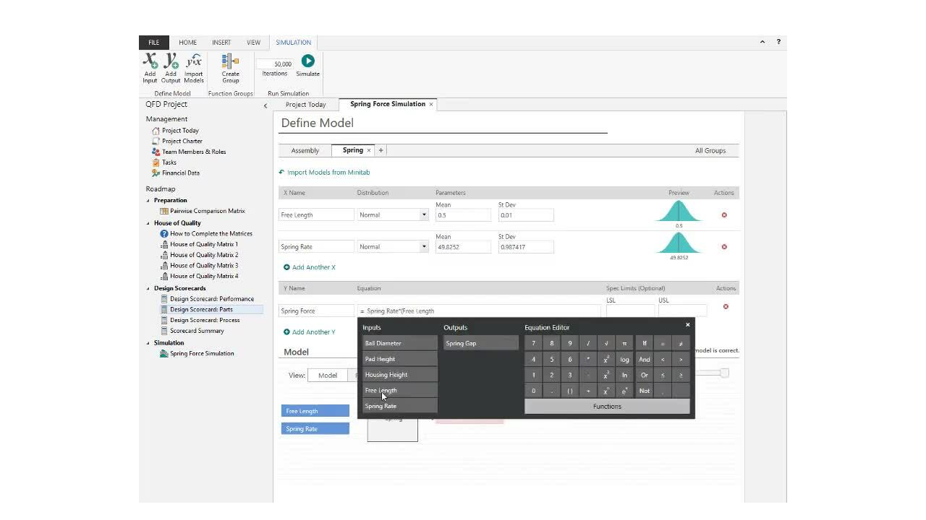
Task: Collapse the Design Scorecards section
Action: pos(148,288)
